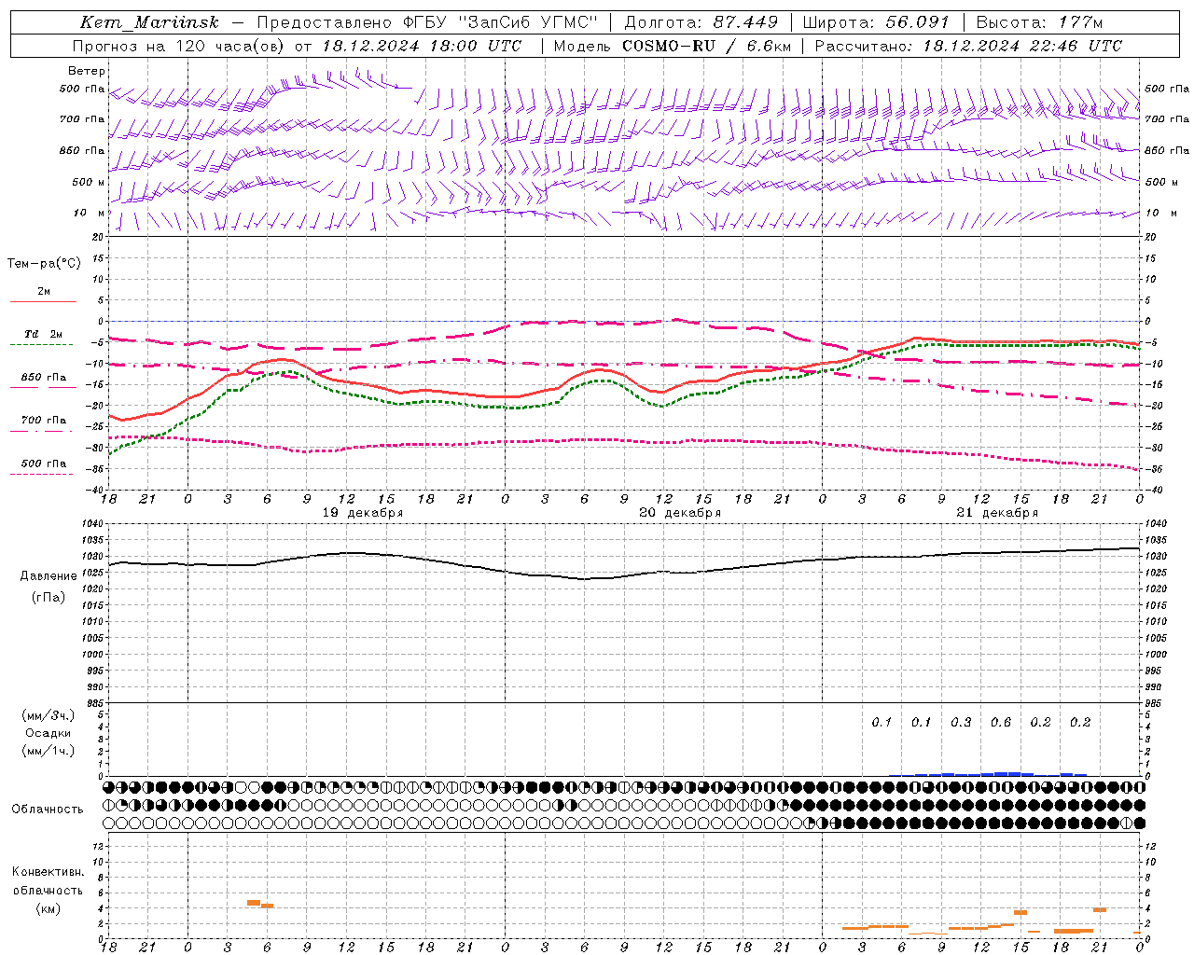Select the Конвективн. panel label
Image resolution: width=1194 pixels, height=955 pixels.
click(49, 872)
